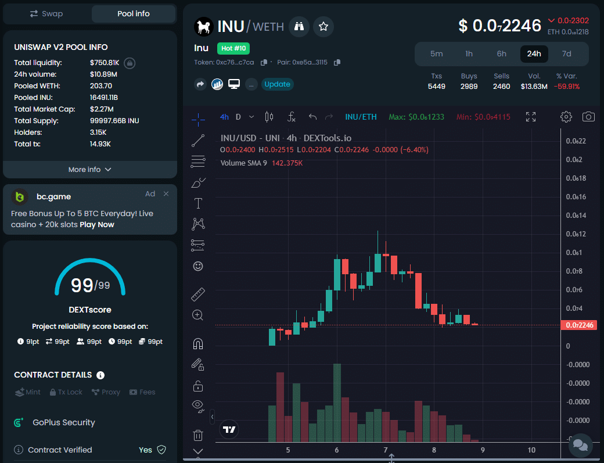Click the binoculars icon beside INU/WETH

click(299, 27)
